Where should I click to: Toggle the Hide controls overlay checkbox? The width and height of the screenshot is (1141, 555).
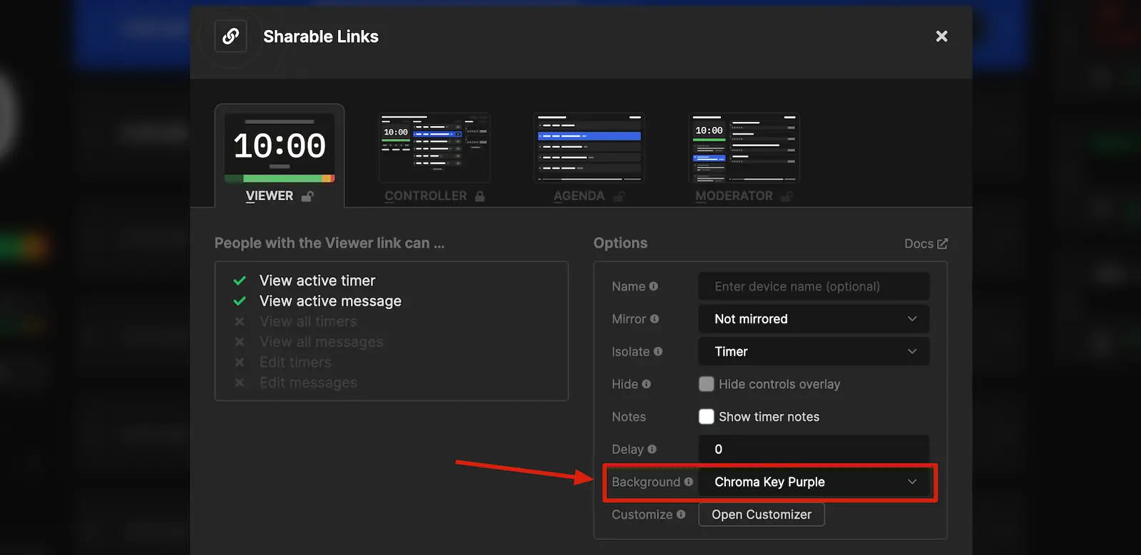(706, 384)
